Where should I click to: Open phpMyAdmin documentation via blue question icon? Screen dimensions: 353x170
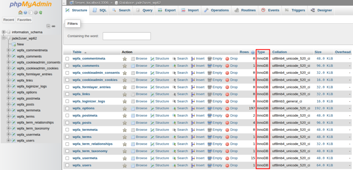pyautogui.click(x=26, y=12)
